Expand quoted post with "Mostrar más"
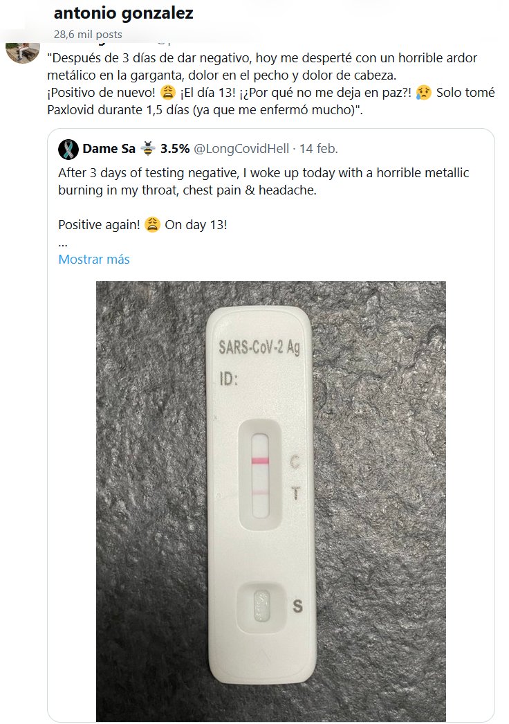This screenshot has width=509, height=724. (94, 260)
